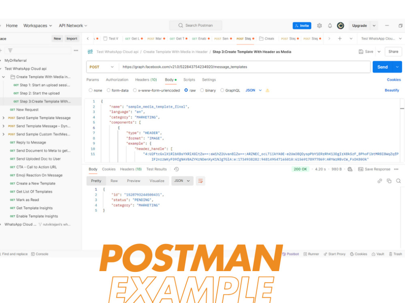The width and height of the screenshot is (405, 303).
Task: Open the API Network dropdown
Action: click(x=73, y=25)
